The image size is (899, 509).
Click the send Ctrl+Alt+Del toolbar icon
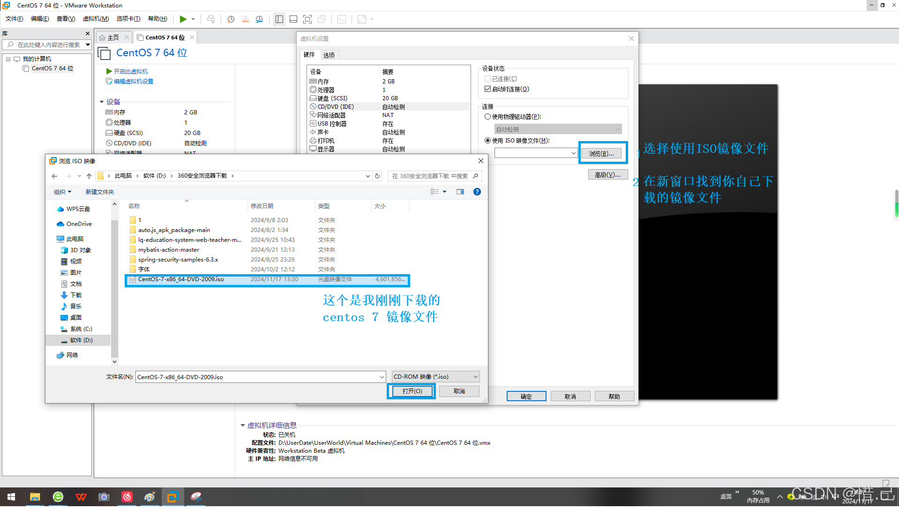pos(211,19)
